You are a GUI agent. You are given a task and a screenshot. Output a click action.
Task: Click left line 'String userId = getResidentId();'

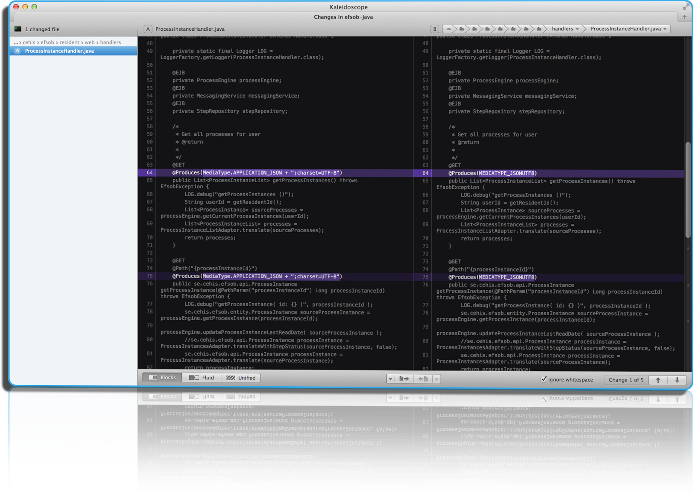[233, 202]
